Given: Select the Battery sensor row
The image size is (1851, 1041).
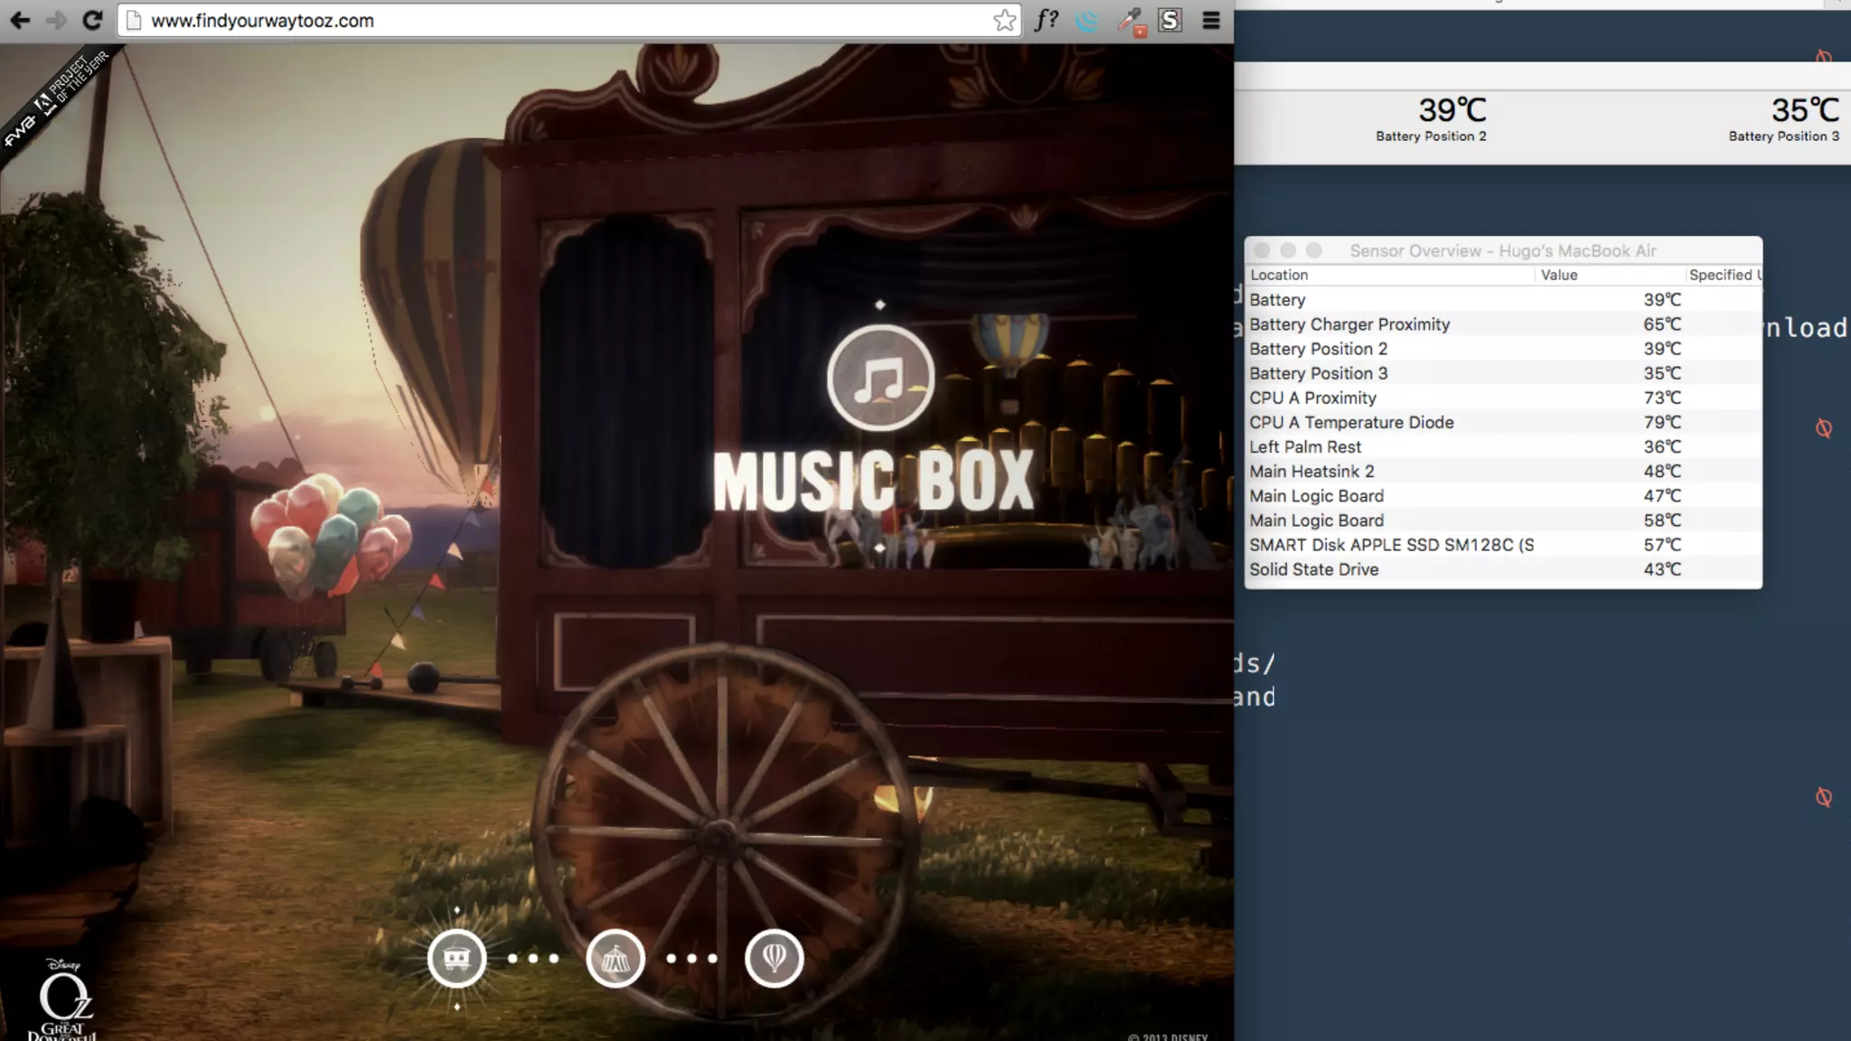Looking at the screenshot, I should (1503, 300).
